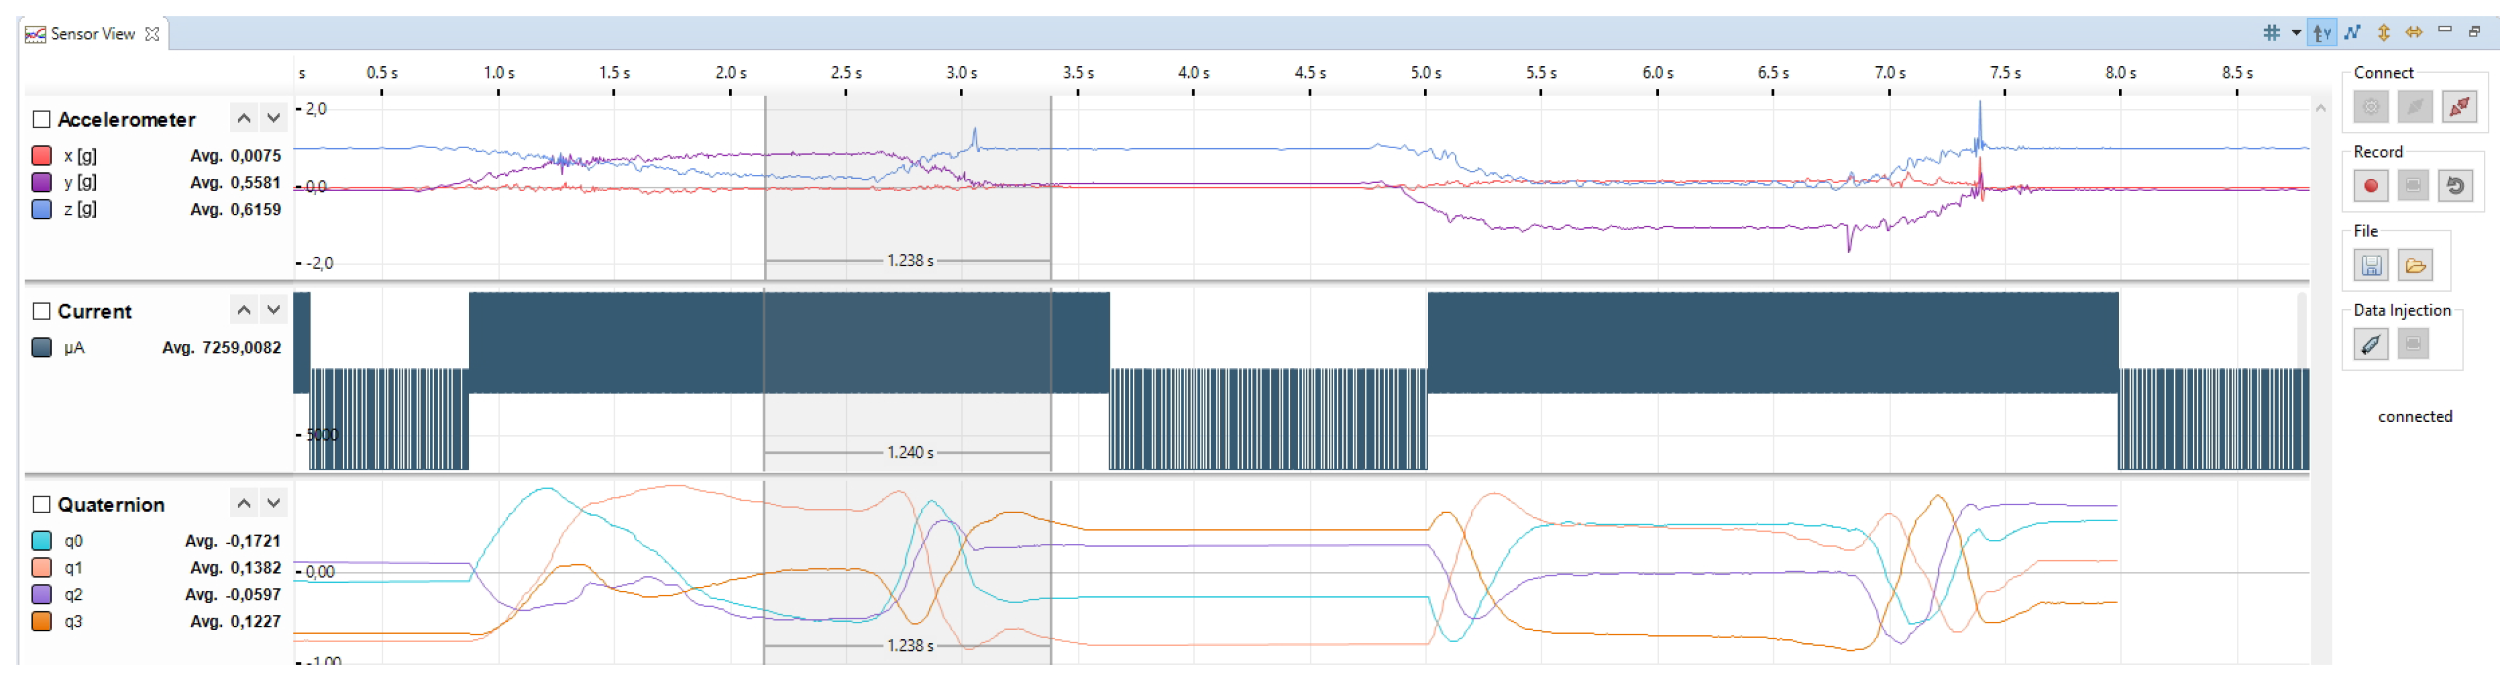2517x688 pixels.
Task: Toggle the grid icon in toolbar
Action: click(2271, 33)
